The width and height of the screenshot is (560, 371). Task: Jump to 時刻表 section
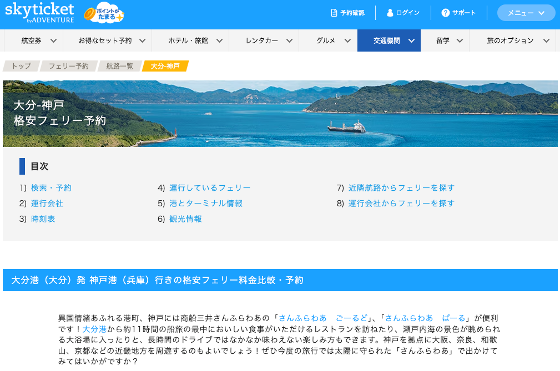click(x=43, y=219)
